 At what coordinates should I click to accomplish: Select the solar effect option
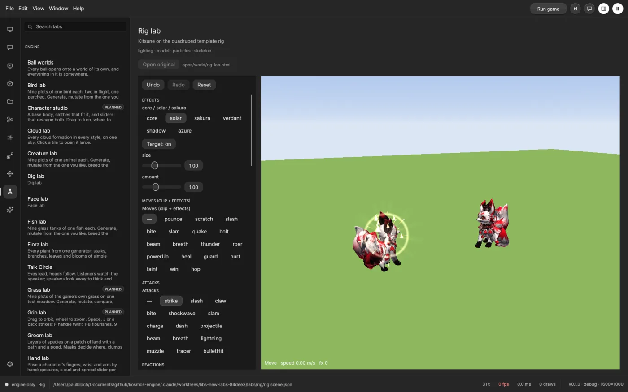(176, 118)
